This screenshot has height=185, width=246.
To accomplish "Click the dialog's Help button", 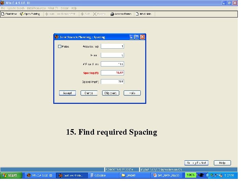I will click(132, 93).
